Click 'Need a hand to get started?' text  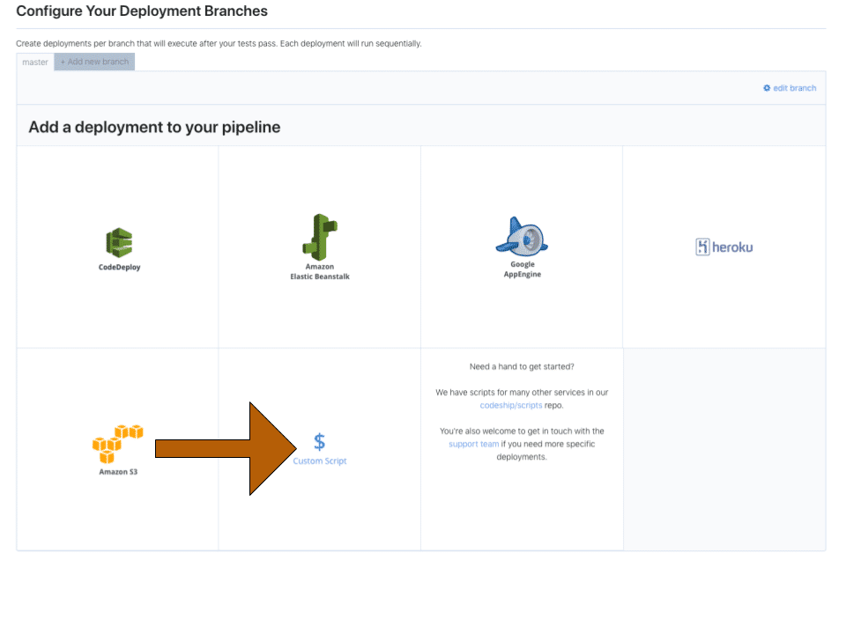[x=522, y=366]
